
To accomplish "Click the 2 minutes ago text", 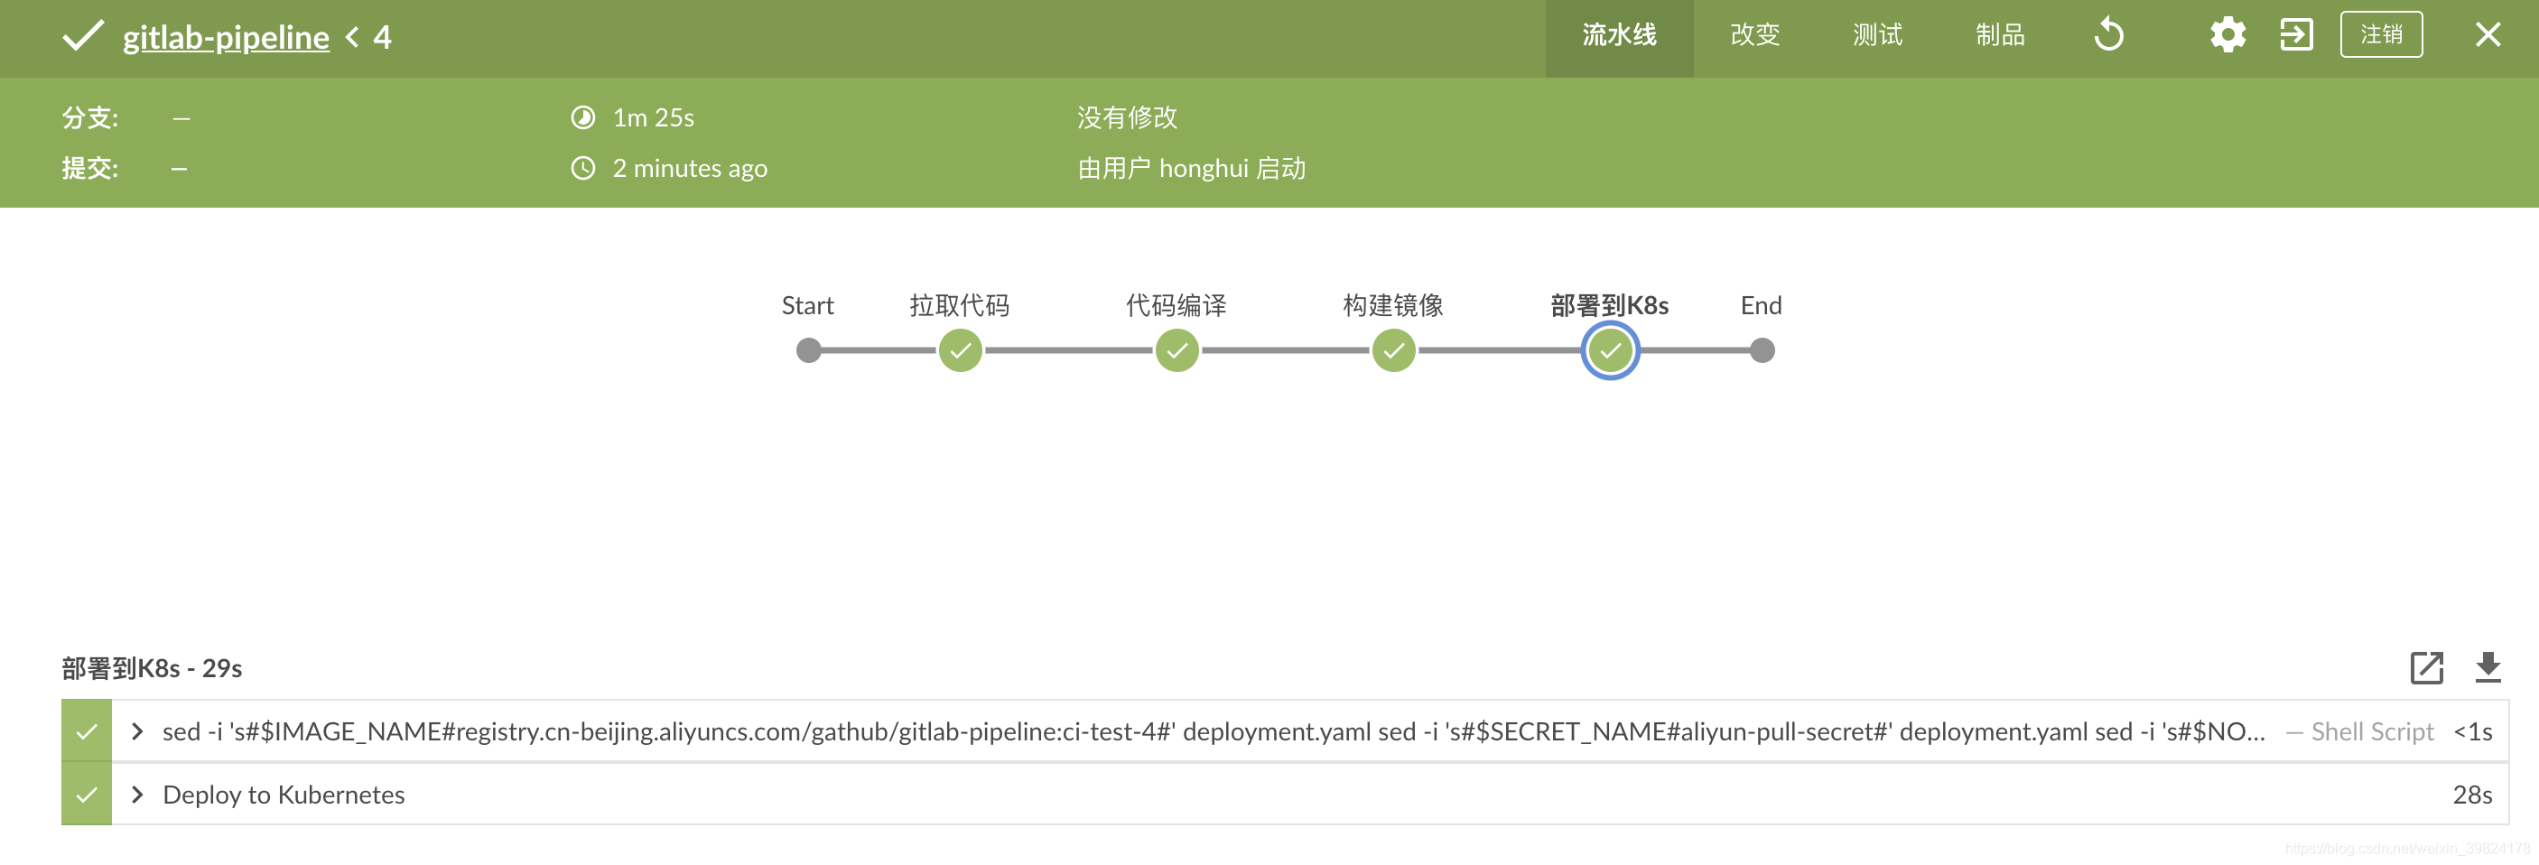I will [x=690, y=169].
